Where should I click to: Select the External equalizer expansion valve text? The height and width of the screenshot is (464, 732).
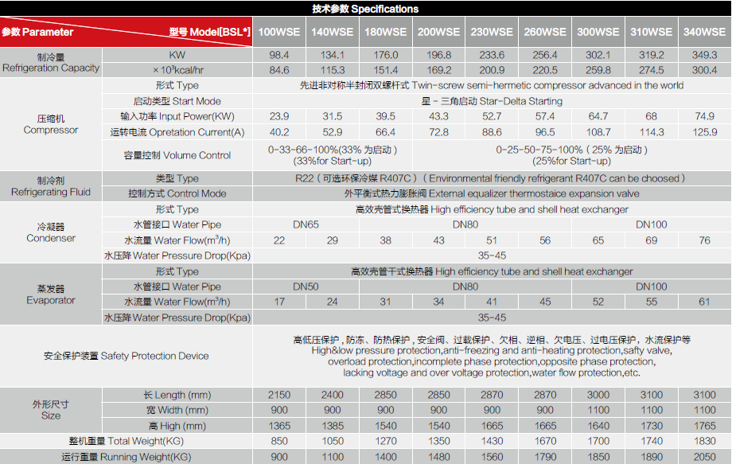click(x=492, y=193)
